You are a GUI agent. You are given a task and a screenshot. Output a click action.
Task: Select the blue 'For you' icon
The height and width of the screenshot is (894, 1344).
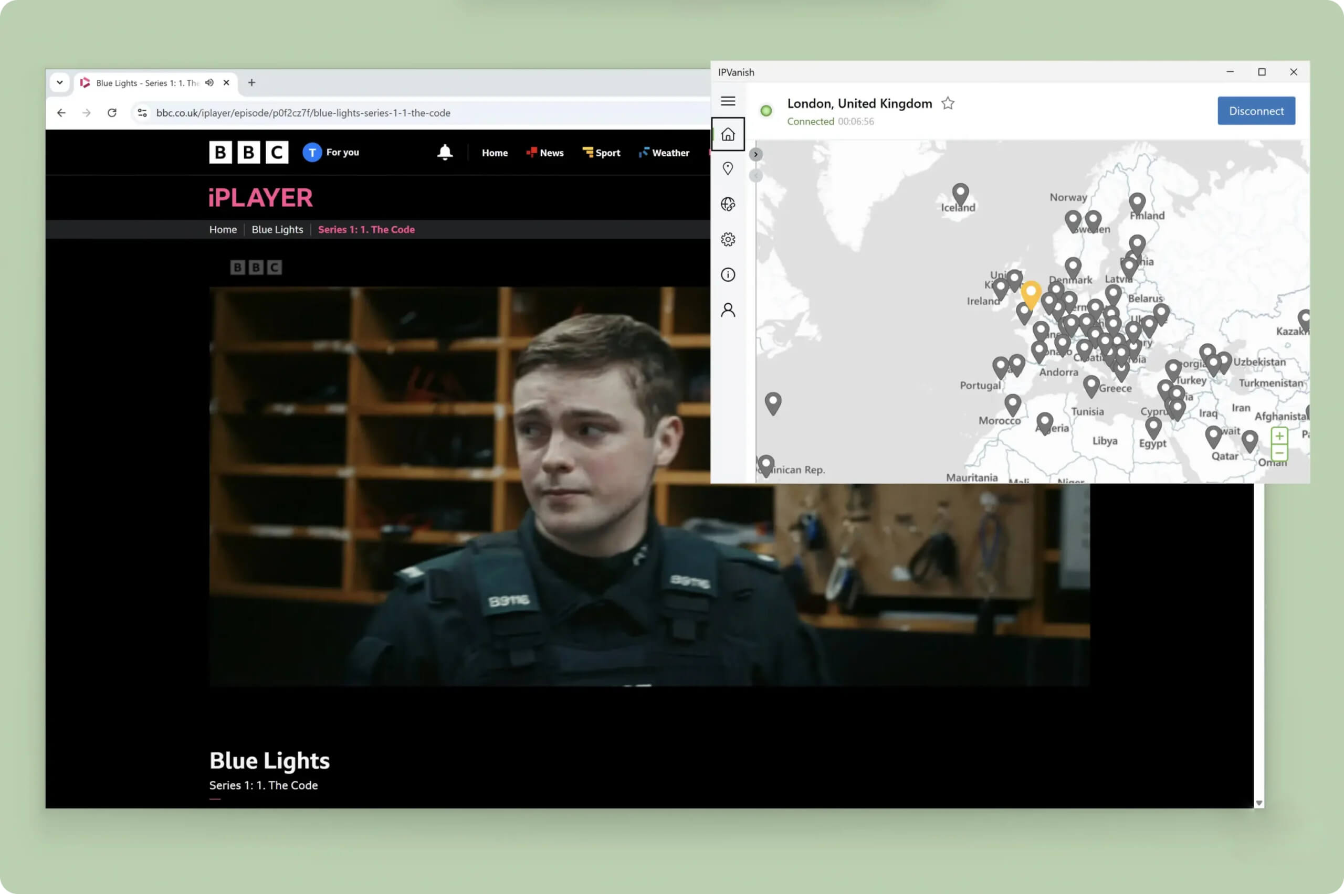[x=312, y=152]
